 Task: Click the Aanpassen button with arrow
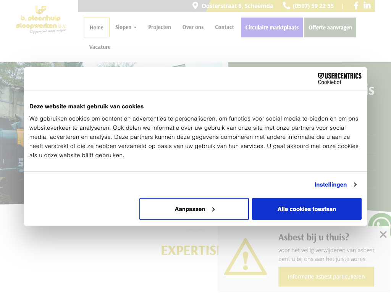point(194,209)
